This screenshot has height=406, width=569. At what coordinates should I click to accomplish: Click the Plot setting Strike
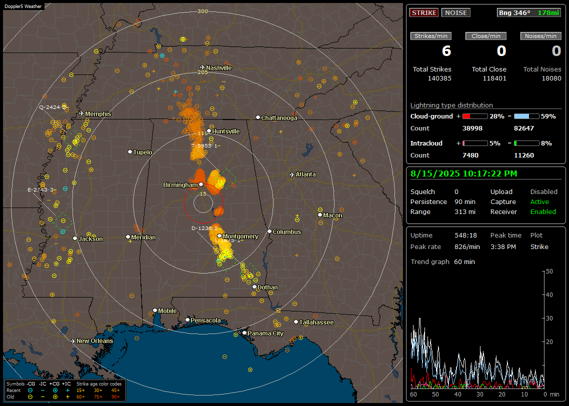coord(539,246)
